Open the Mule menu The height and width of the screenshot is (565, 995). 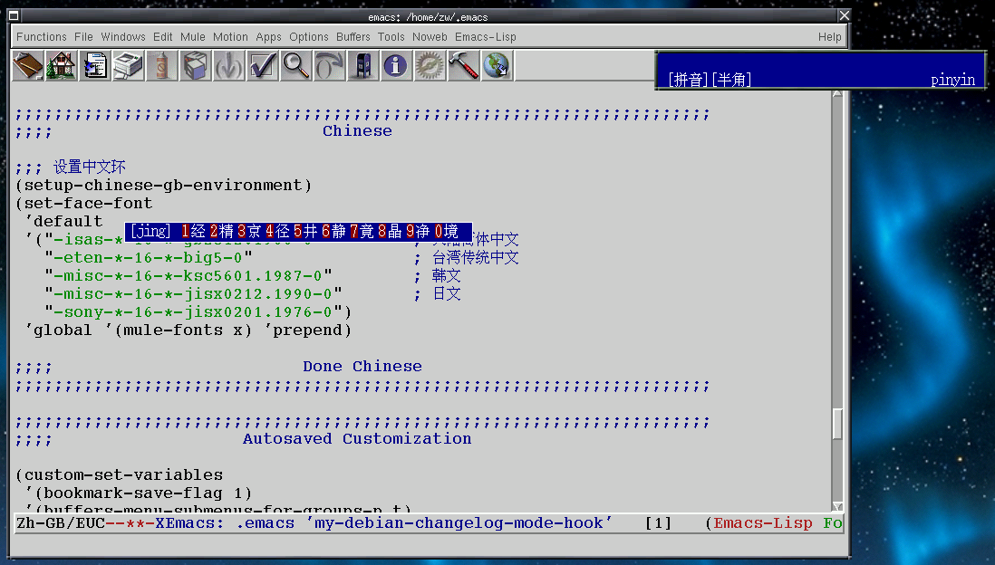pyautogui.click(x=192, y=37)
